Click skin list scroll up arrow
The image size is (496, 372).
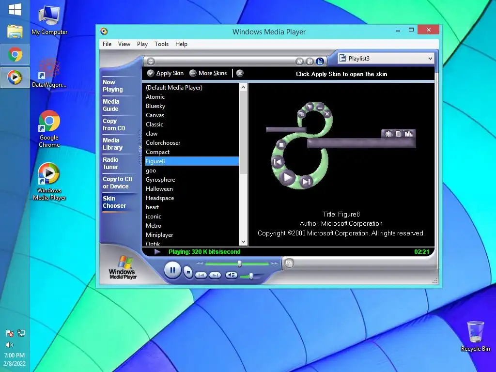point(243,87)
